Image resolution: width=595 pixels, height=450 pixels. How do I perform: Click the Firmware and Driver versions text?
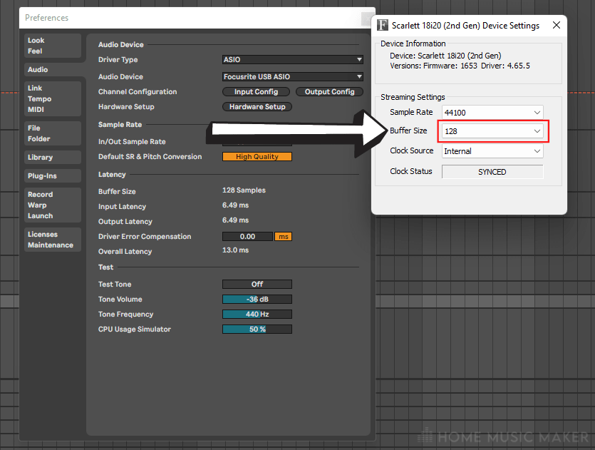click(x=460, y=66)
